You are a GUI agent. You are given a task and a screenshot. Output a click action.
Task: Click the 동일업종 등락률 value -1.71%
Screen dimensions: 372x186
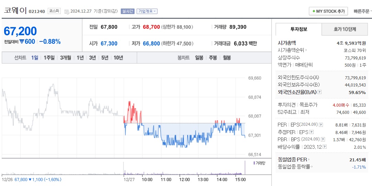pos(359,167)
